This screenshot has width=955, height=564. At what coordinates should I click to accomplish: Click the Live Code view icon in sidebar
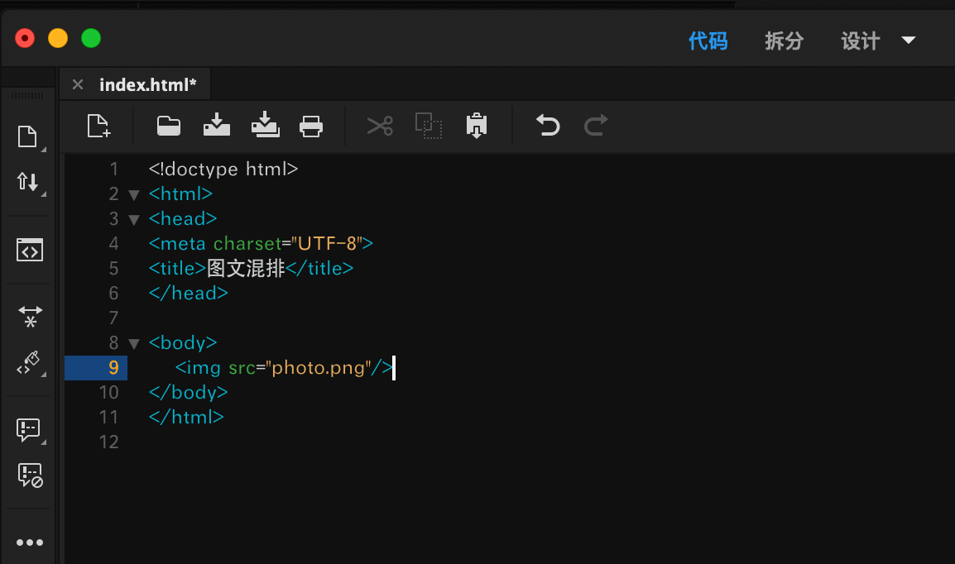(x=29, y=250)
